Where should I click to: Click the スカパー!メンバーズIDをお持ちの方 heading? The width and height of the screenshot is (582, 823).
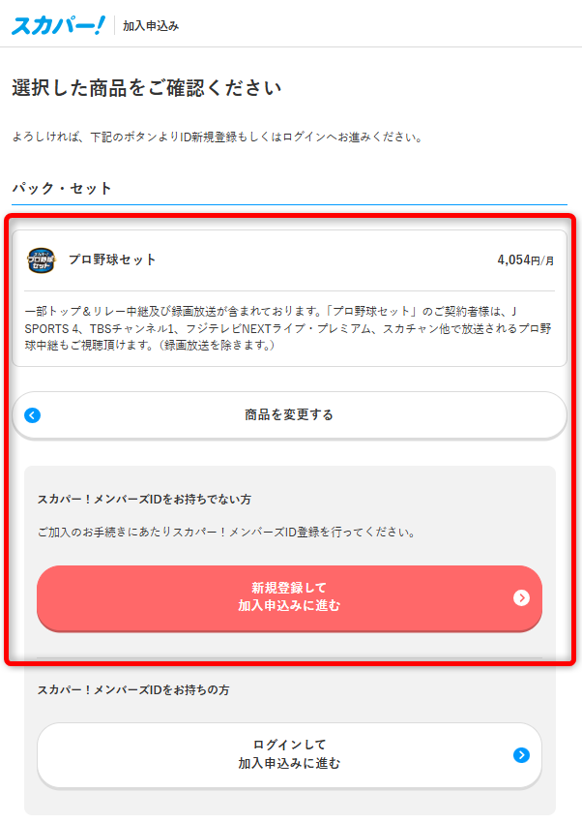[x=133, y=689]
